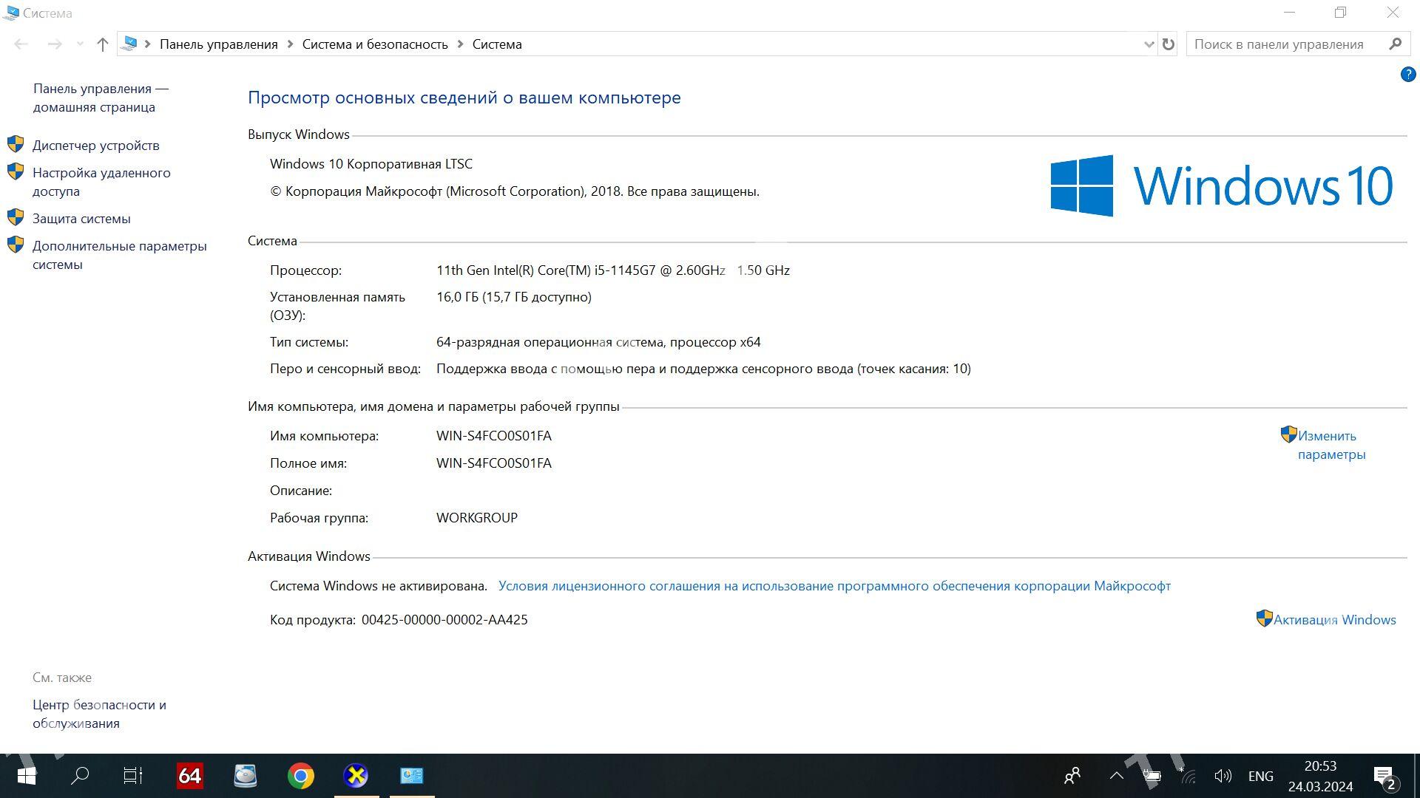Expand the chevron after Панель управления breadcrumb
The image size is (1420, 798).
(x=289, y=44)
